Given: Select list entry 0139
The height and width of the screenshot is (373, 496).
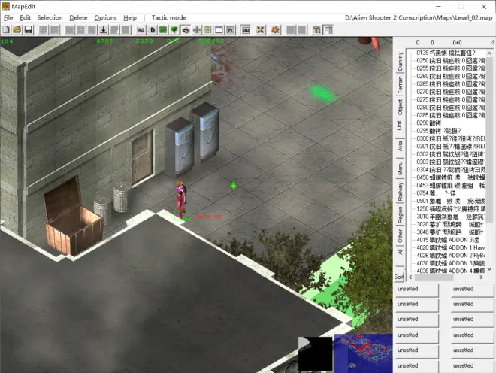Looking at the screenshot, I should [446, 53].
